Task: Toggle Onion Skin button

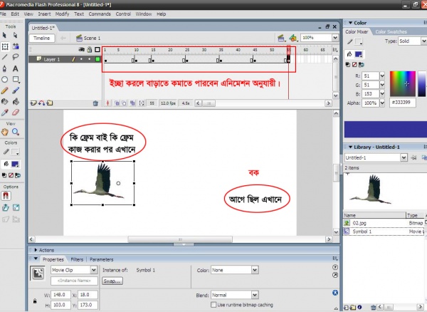Action: (x=117, y=103)
